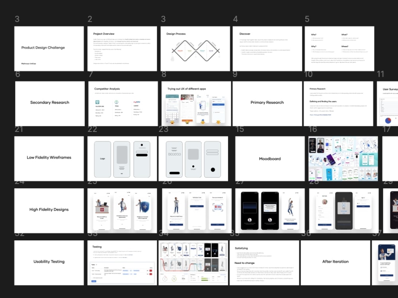Click frame label 10 above Primary Research details
The height and width of the screenshot is (298, 398).
click(x=308, y=74)
